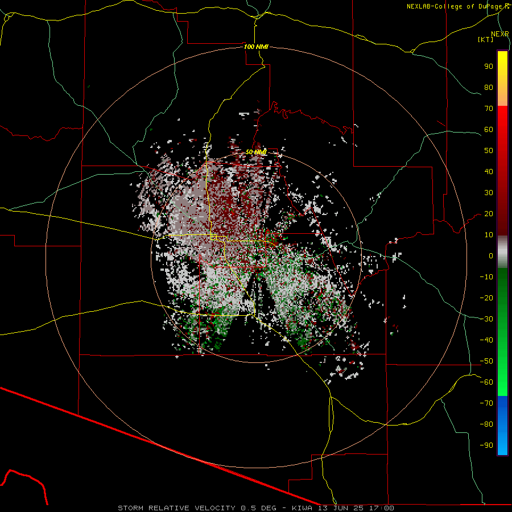Pick the light blue segment at color bar bottom
Image resolution: width=512 pixels, height=512 pixels.
click(x=502, y=443)
